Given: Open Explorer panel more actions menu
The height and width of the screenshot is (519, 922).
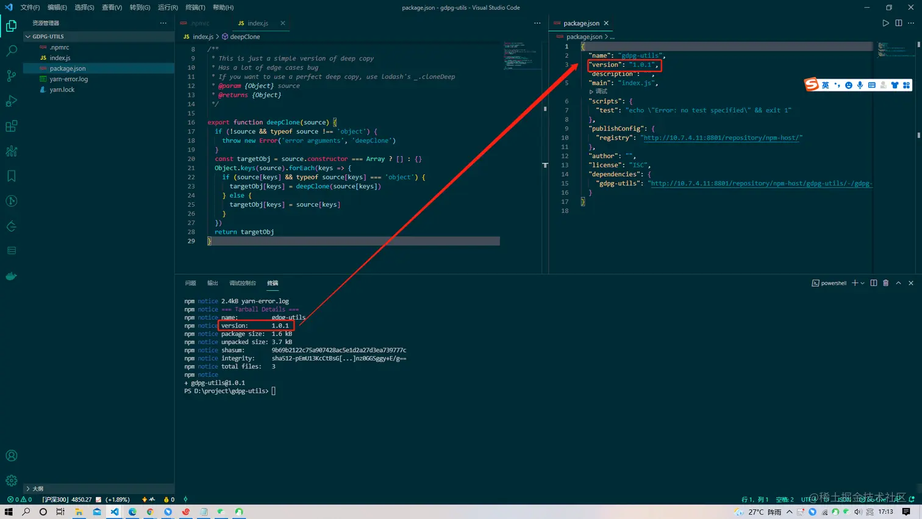Looking at the screenshot, I should pos(163,23).
